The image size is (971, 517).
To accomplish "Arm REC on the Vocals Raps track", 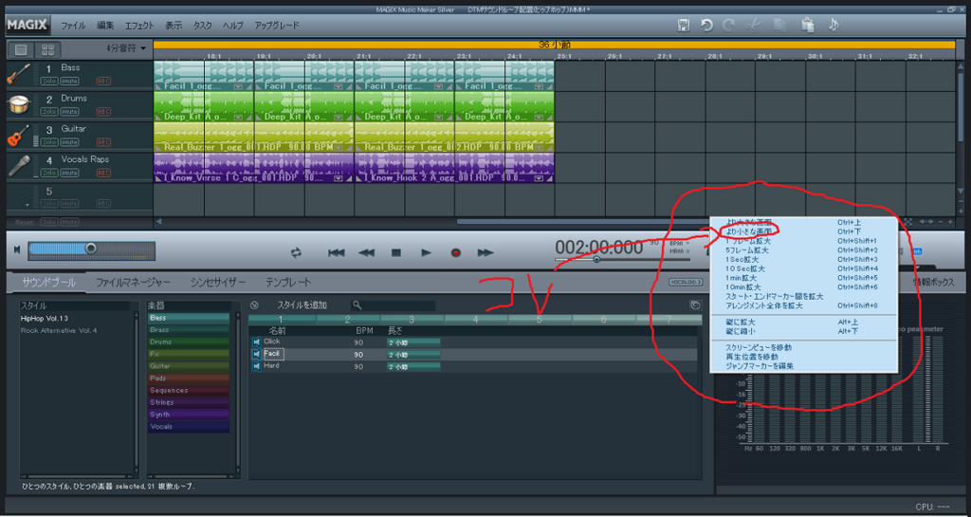I will click(x=103, y=173).
